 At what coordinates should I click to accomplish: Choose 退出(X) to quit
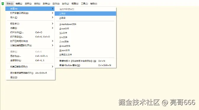[x=30, y=77]
